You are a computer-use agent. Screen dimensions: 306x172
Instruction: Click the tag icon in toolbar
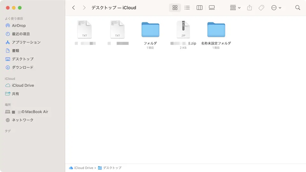261,8
